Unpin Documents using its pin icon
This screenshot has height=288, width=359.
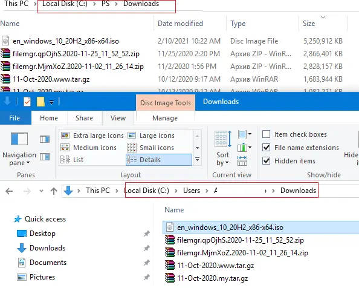[146, 263]
